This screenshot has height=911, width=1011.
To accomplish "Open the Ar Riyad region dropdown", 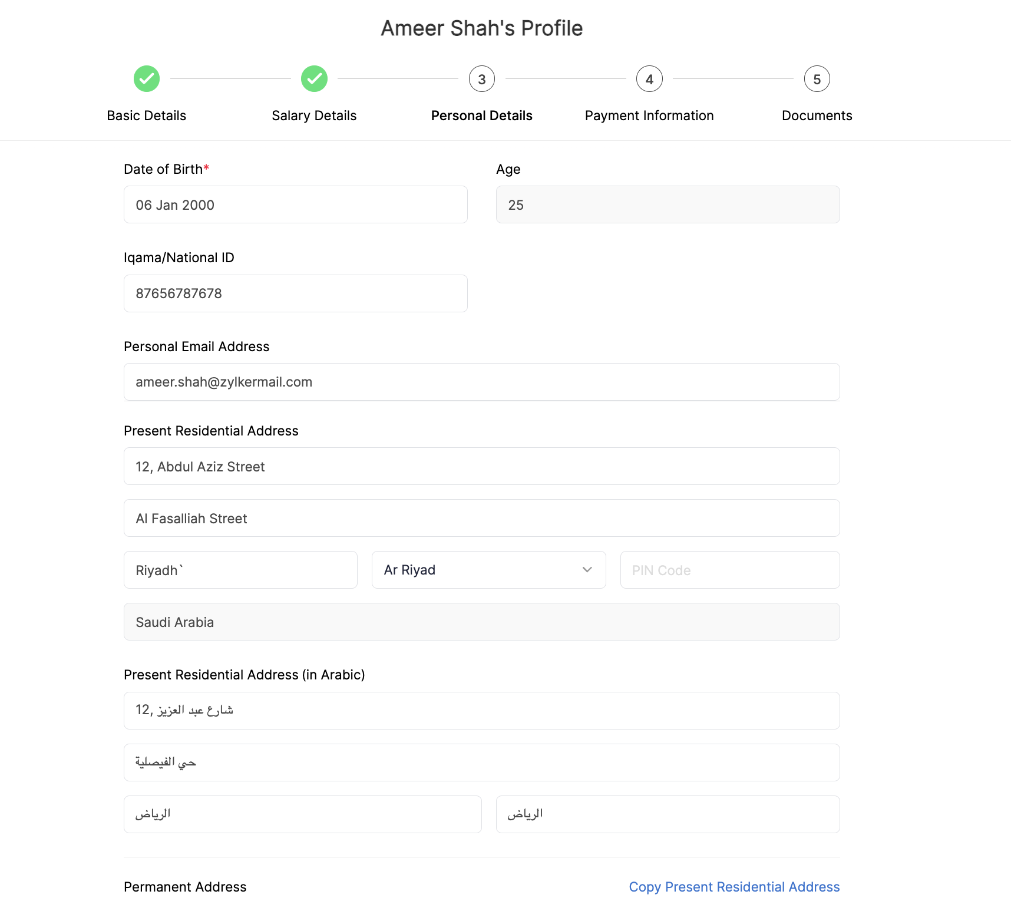I will pyautogui.click(x=488, y=569).
